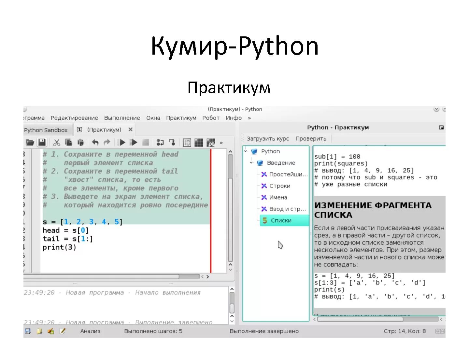The image size is (469, 351).
Task: Run the program with the play icon
Action: pyautogui.click(x=122, y=142)
